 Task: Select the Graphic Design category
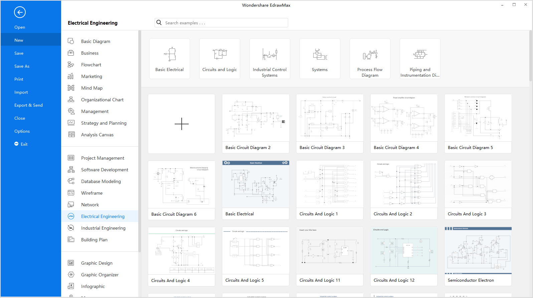click(97, 263)
